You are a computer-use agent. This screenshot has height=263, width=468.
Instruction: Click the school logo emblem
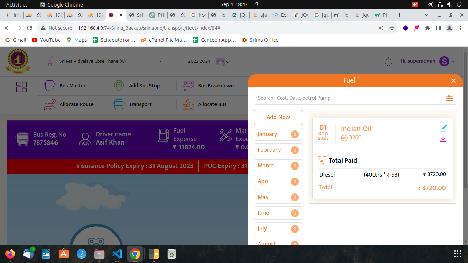17,61
